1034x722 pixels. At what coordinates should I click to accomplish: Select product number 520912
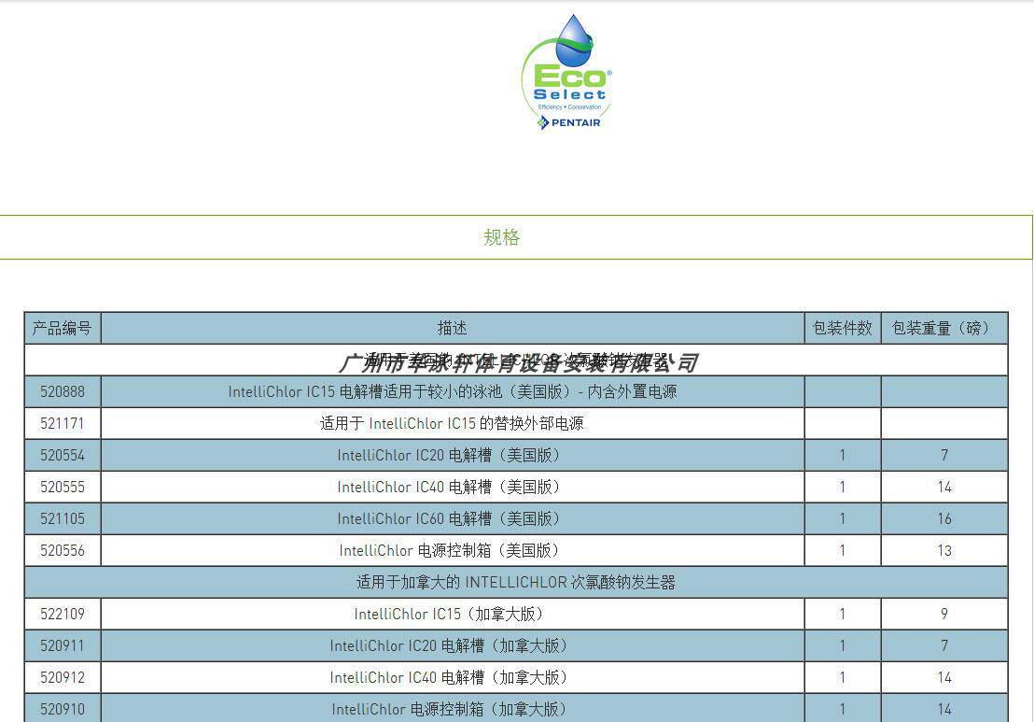62,677
